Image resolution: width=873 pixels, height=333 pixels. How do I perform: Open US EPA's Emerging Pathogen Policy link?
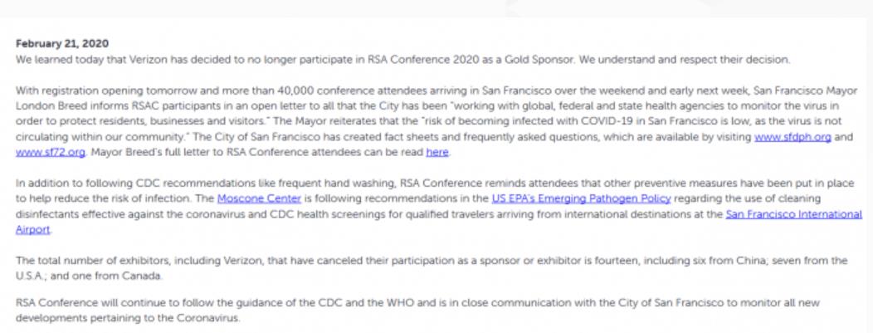point(581,198)
